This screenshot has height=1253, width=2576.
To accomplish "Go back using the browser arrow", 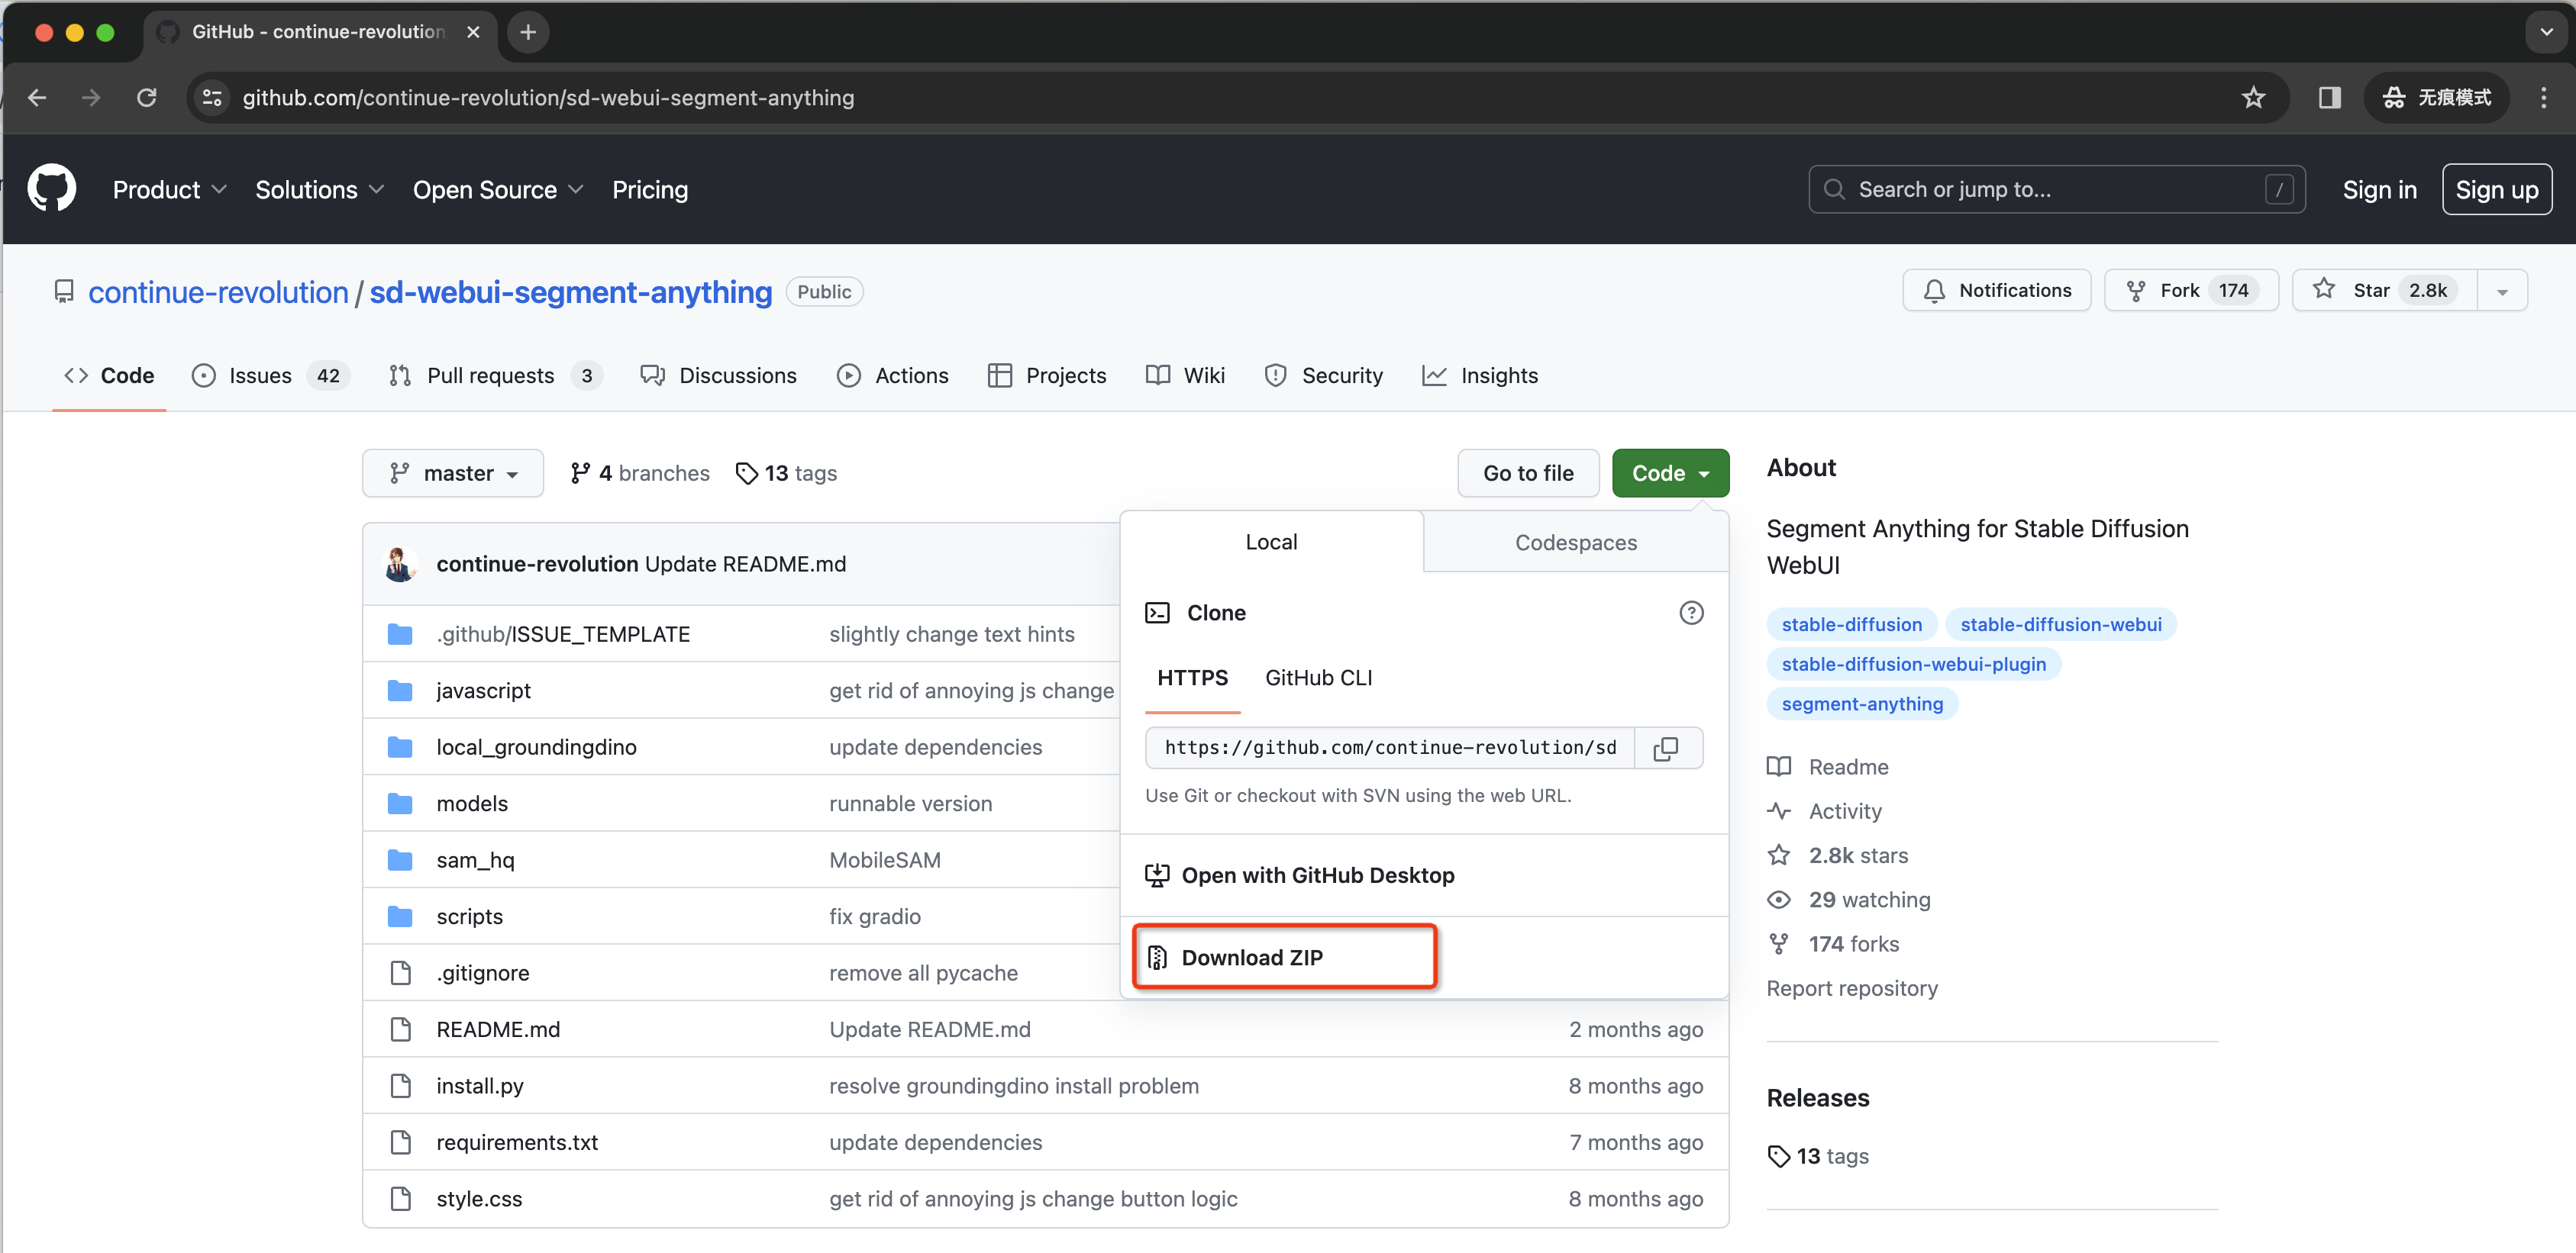I will pyautogui.click(x=37, y=98).
